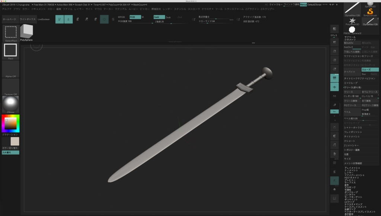Select the PolySphere cube thumbnail

click(26, 33)
